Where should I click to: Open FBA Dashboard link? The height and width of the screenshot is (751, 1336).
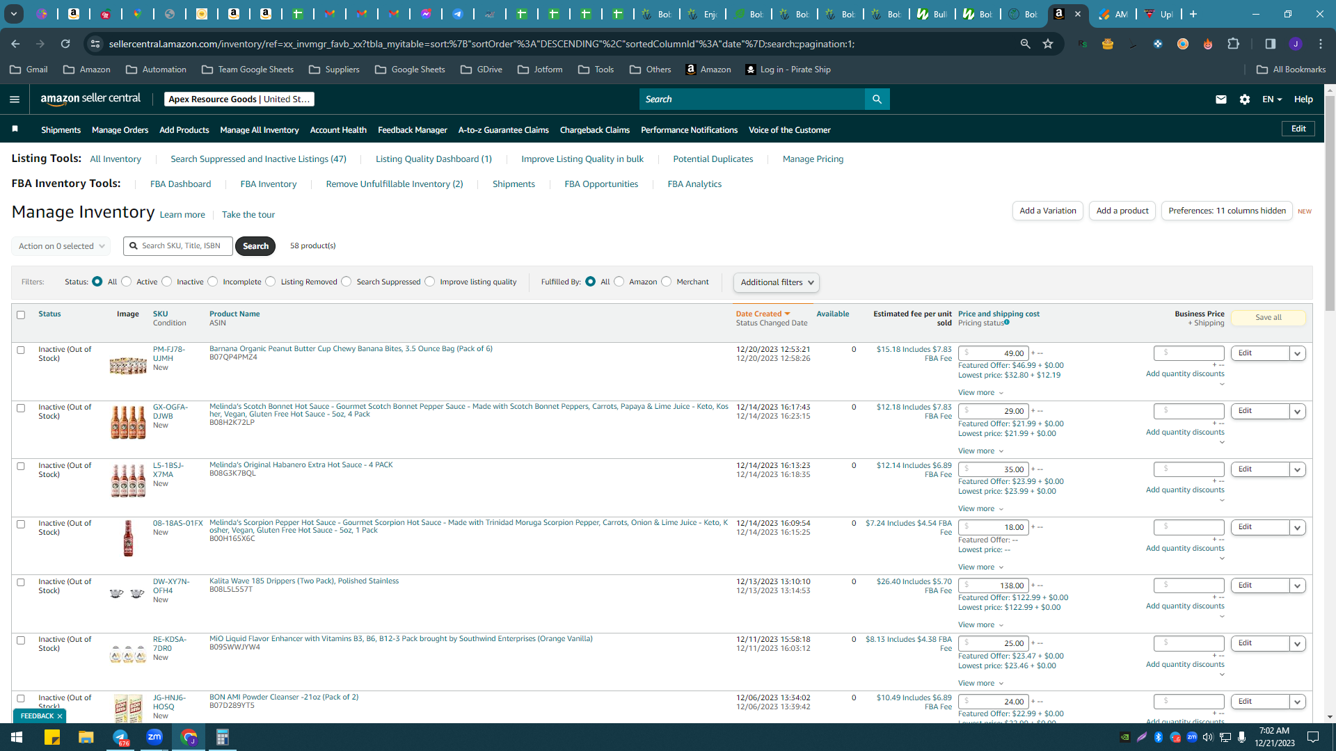tap(181, 184)
